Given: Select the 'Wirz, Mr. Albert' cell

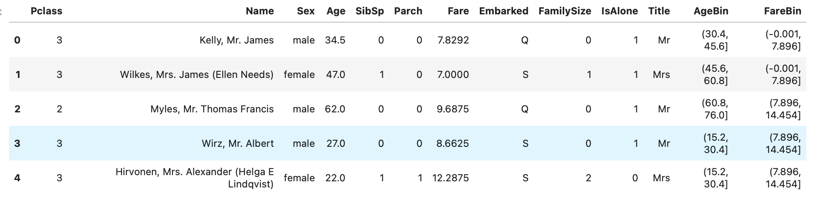Looking at the screenshot, I should (x=238, y=144).
